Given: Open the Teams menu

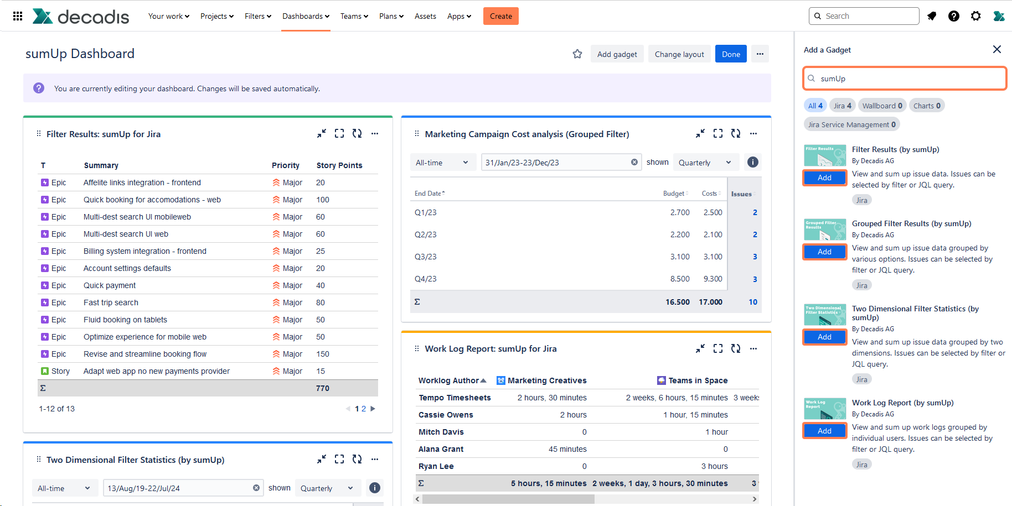Looking at the screenshot, I should click(x=354, y=16).
